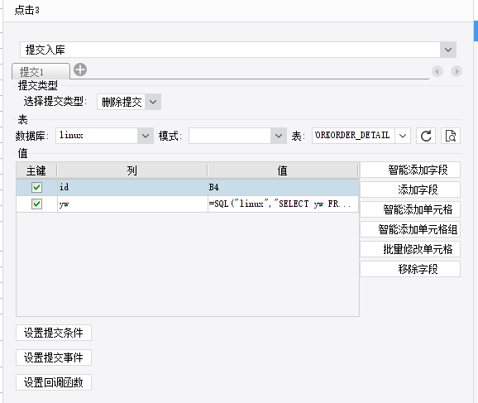
Task: Click the 添加字段 button
Action: click(410, 190)
